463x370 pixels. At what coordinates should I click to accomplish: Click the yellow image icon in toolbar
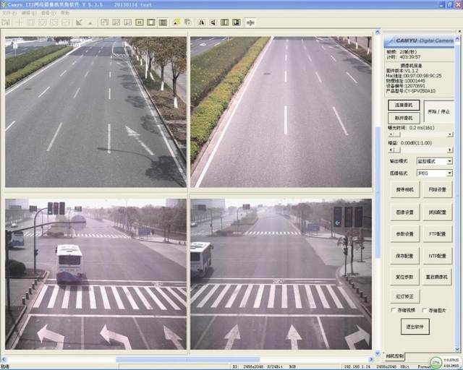[177, 22]
